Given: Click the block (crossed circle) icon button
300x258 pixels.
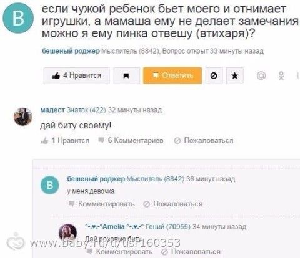Looking at the screenshot, I should click(214, 75).
